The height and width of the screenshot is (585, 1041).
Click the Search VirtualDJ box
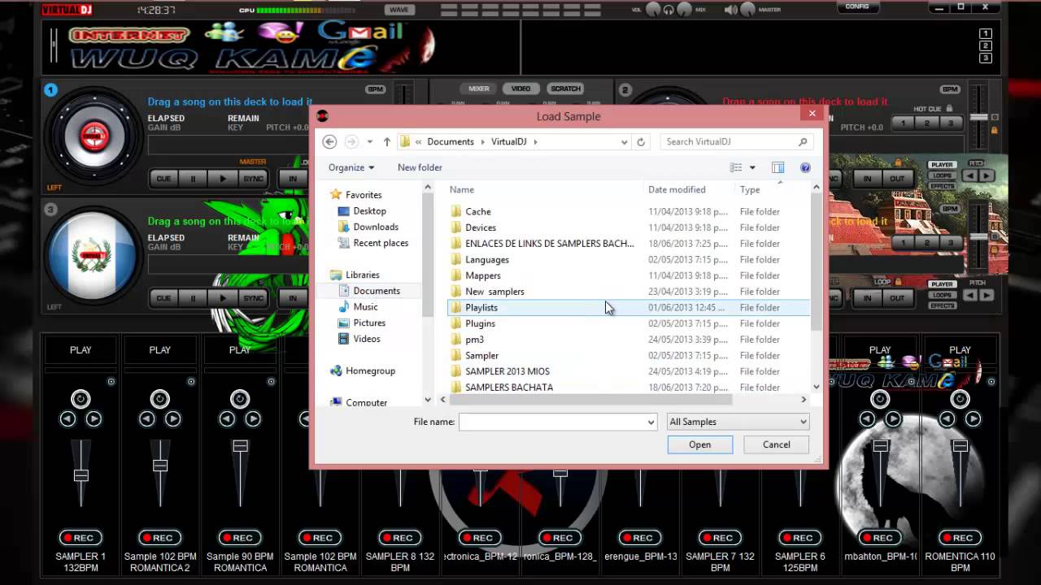(737, 141)
